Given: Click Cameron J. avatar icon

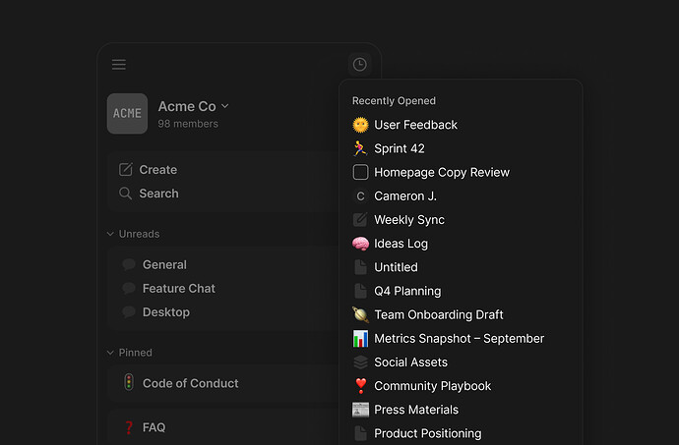Looking at the screenshot, I should click(360, 196).
